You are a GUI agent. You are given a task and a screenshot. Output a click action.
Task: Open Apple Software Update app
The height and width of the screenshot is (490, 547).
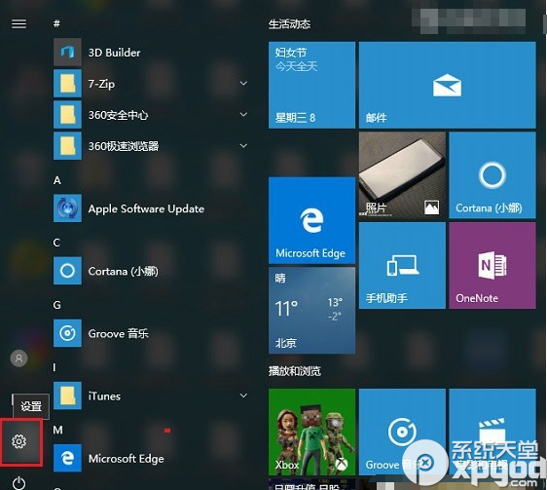(x=150, y=208)
